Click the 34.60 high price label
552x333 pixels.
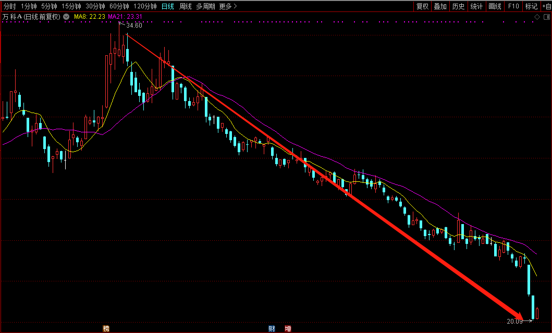[x=134, y=26]
